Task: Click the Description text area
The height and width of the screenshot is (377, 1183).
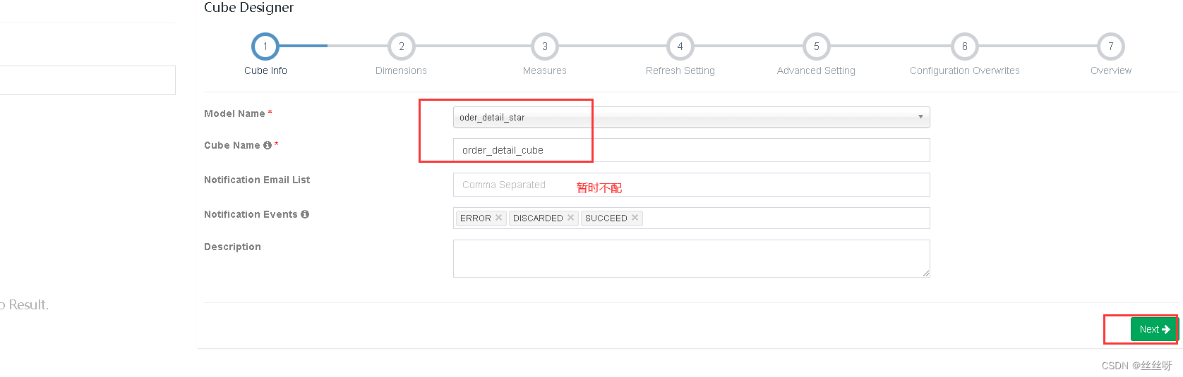Action: [x=691, y=259]
